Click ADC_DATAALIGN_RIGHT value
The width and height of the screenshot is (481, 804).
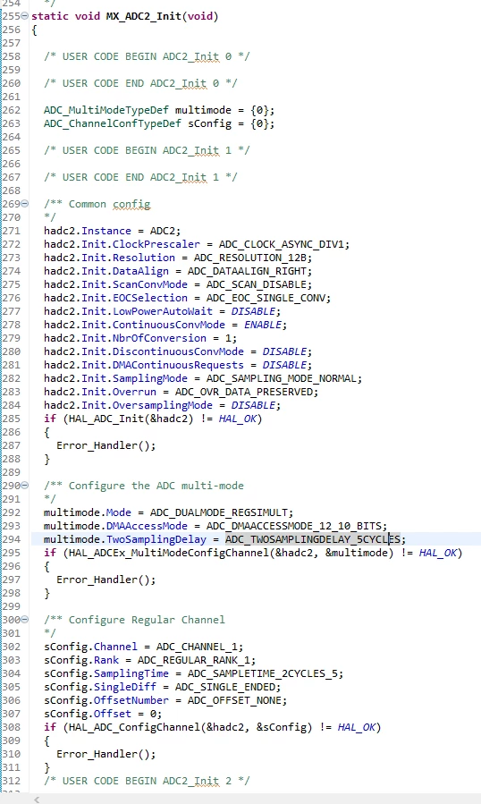[247, 271]
